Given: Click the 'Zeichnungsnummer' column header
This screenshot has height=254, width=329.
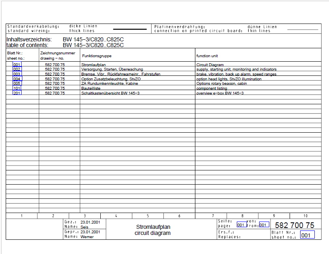Looking at the screenshot, I should (x=58, y=53).
